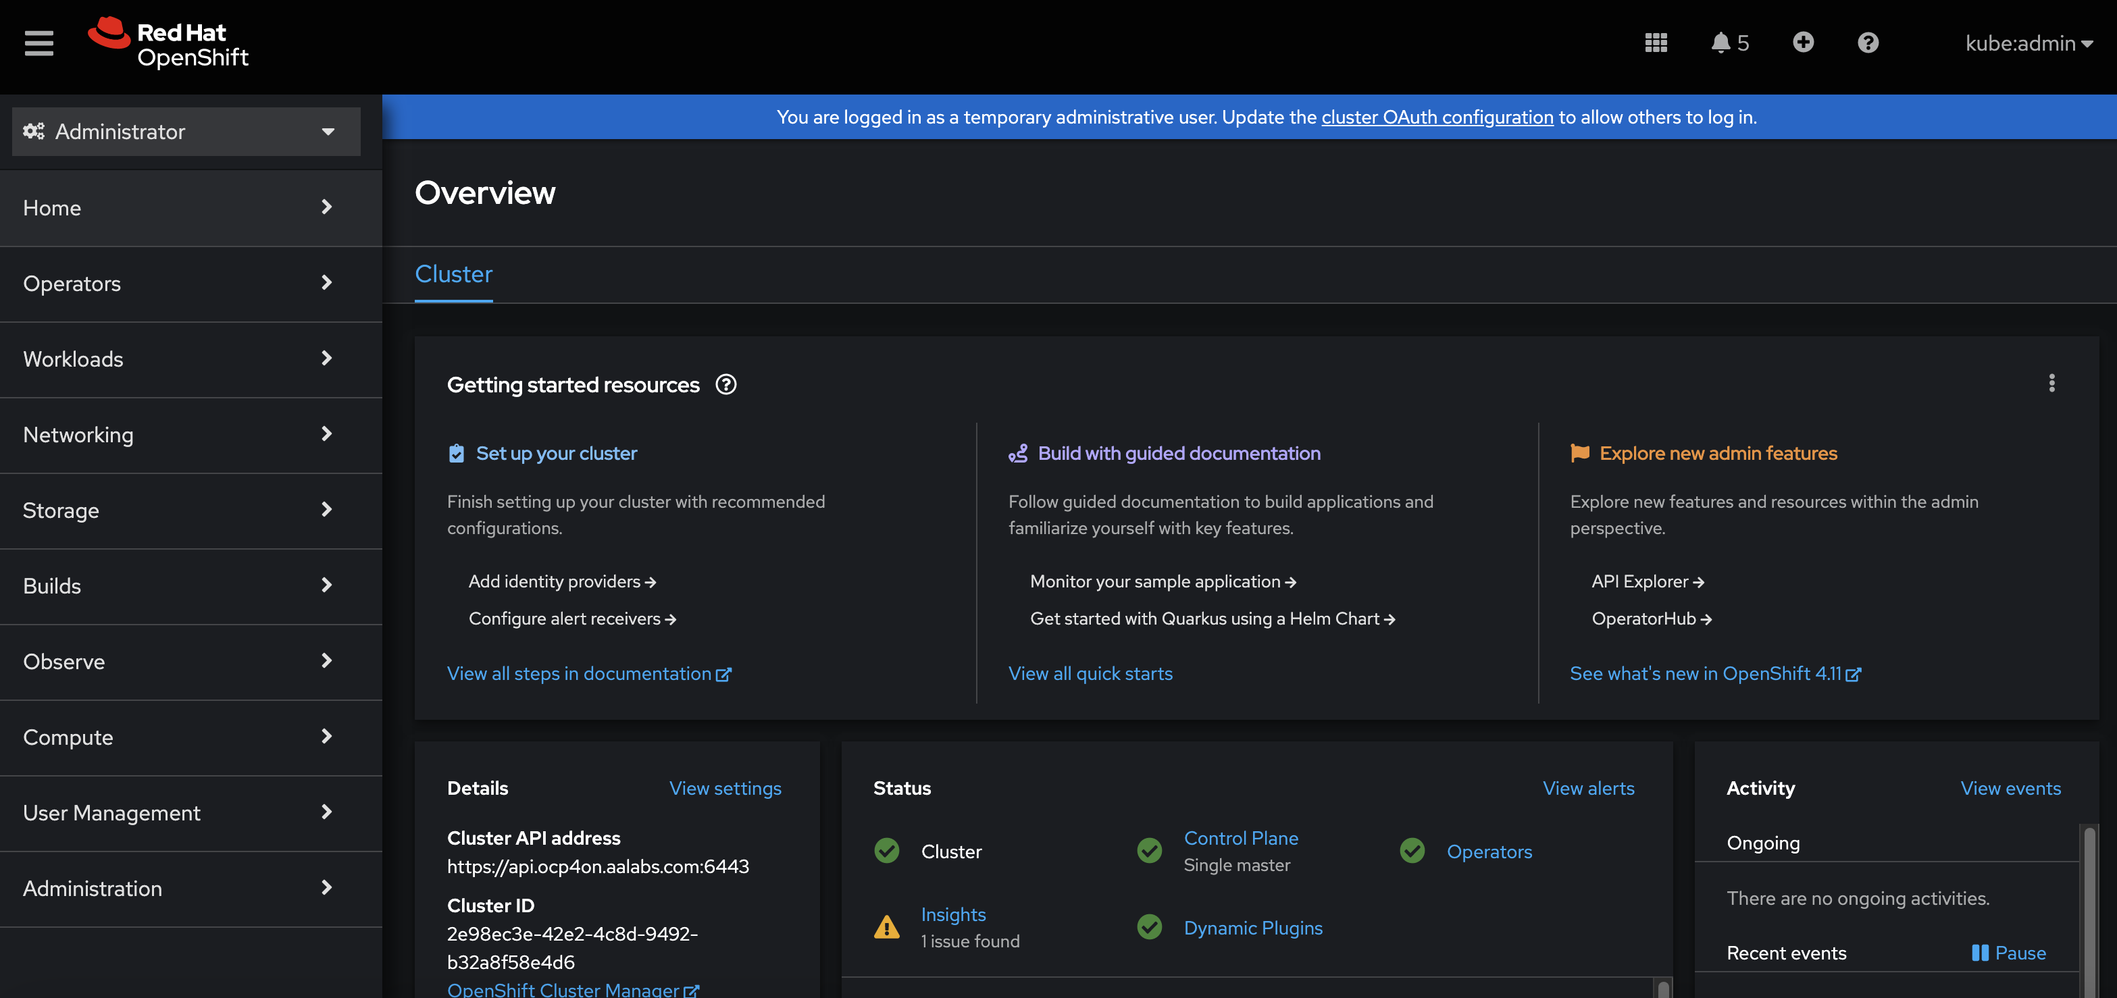
Task: Open the application launcher grid
Action: pyautogui.click(x=1656, y=43)
